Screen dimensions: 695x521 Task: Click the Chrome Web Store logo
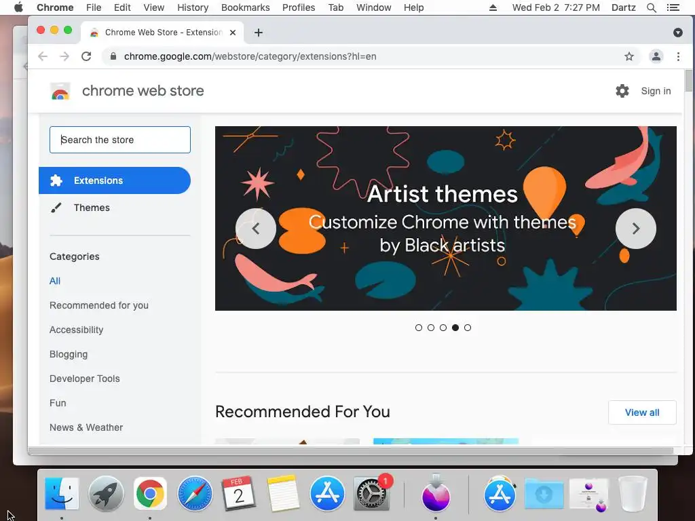pyautogui.click(x=60, y=91)
